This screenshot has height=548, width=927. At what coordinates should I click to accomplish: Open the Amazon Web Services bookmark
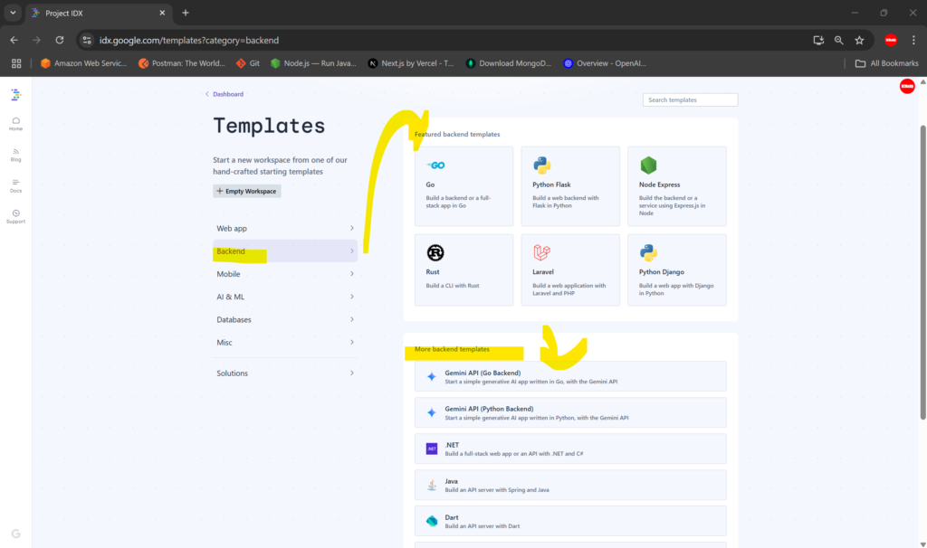coord(83,63)
